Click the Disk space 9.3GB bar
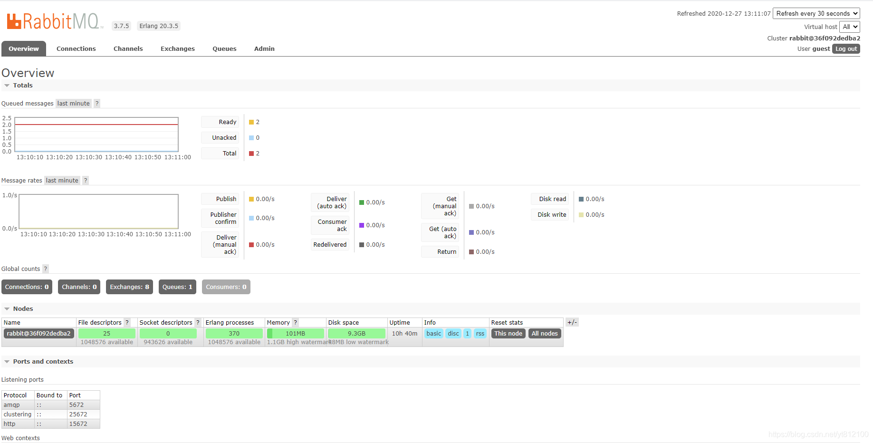Image resolution: width=873 pixels, height=443 pixels. tap(356, 333)
